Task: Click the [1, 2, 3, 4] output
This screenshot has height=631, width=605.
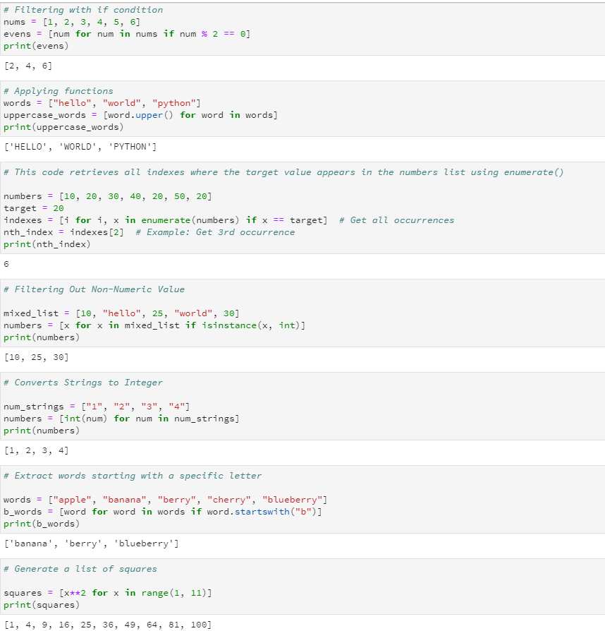Action: [37, 450]
